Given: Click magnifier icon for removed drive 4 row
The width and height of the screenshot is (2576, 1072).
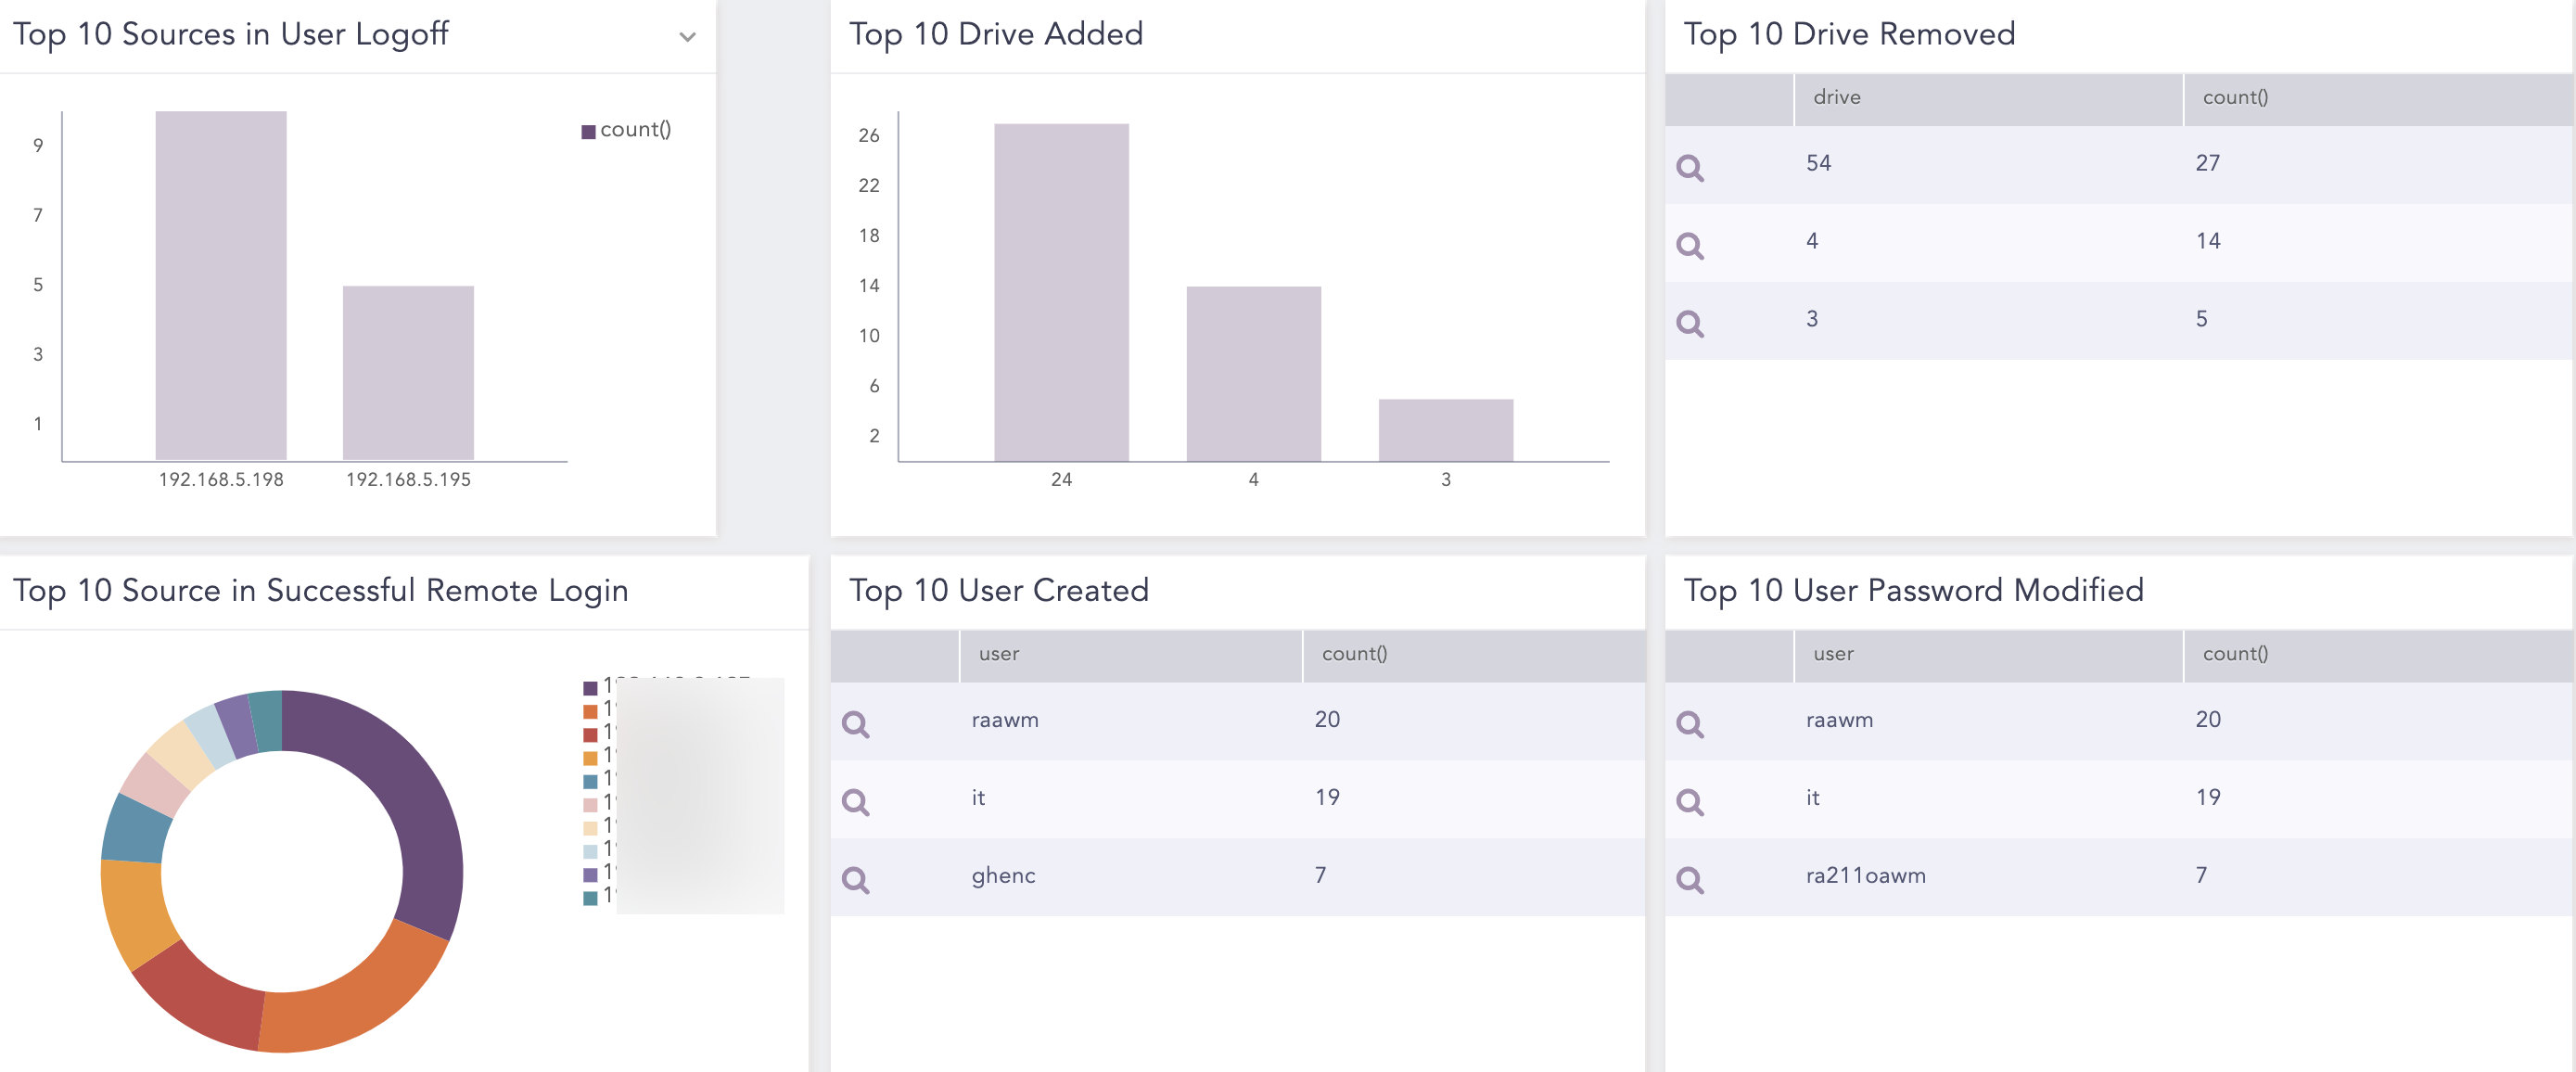Looking at the screenshot, I should (1689, 245).
